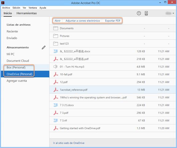
Task: Click the document icon of 7 3 (1).docx
Action: click(56, 105)
